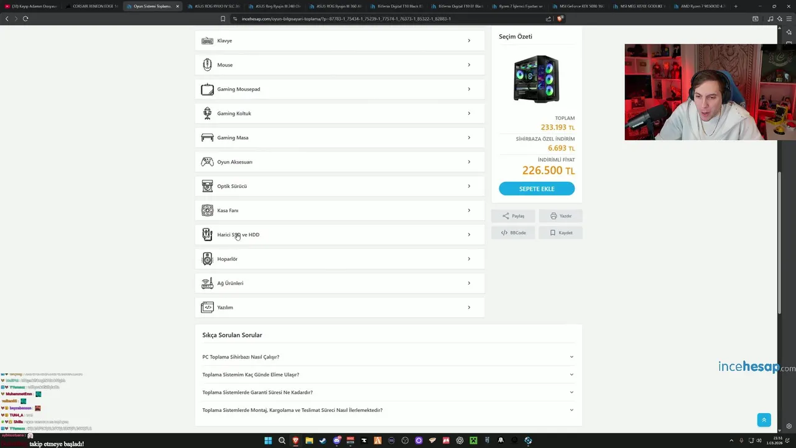Switch to the Kayıp Adamın Dosyası tab
The image size is (796, 448).
pos(32,6)
